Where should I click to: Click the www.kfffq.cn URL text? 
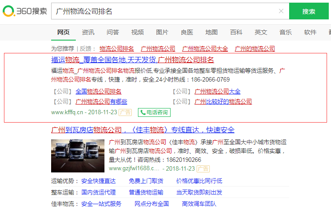tap(67, 112)
